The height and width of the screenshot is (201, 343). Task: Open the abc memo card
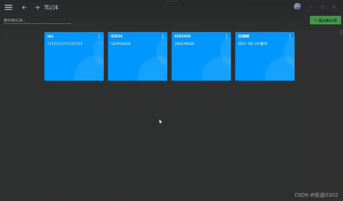74,56
